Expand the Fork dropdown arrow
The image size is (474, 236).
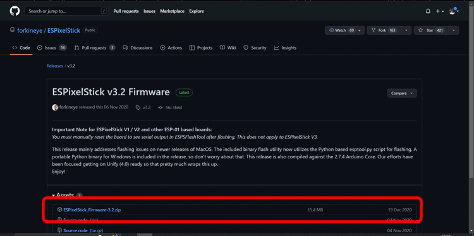point(406,30)
